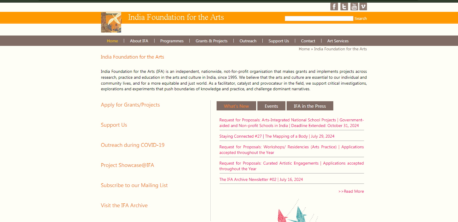
Task: Open Subscribe to our Mailing List link
Action: coord(134,185)
